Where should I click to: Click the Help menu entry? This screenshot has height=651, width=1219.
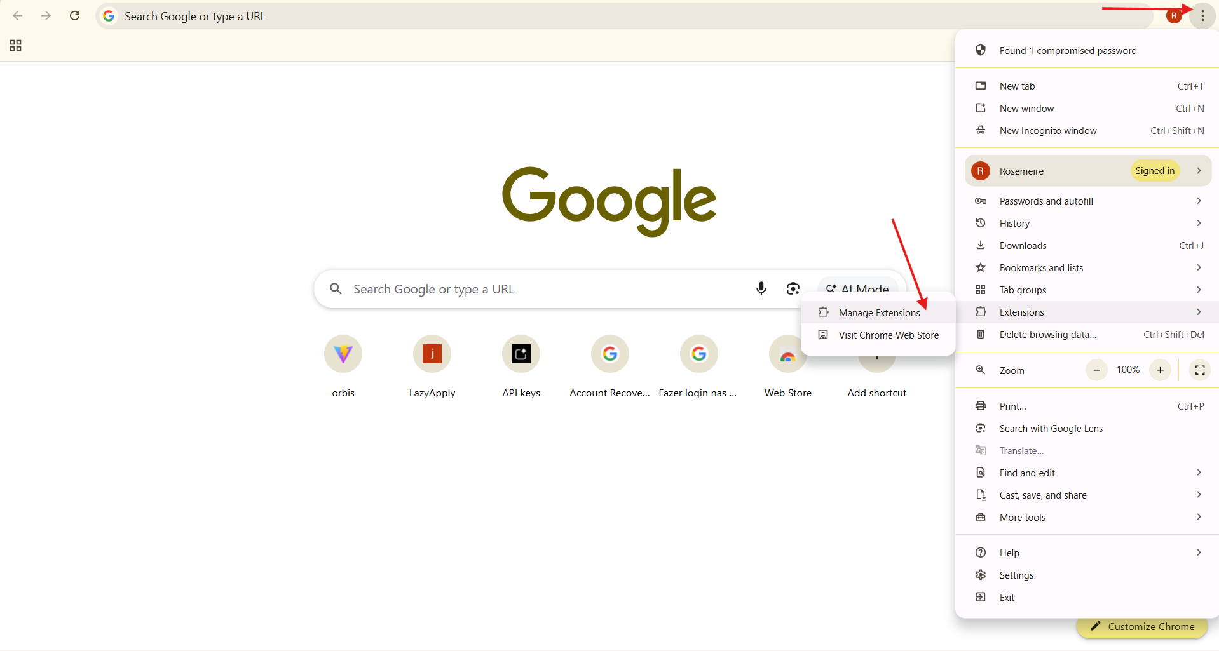pyautogui.click(x=1088, y=553)
